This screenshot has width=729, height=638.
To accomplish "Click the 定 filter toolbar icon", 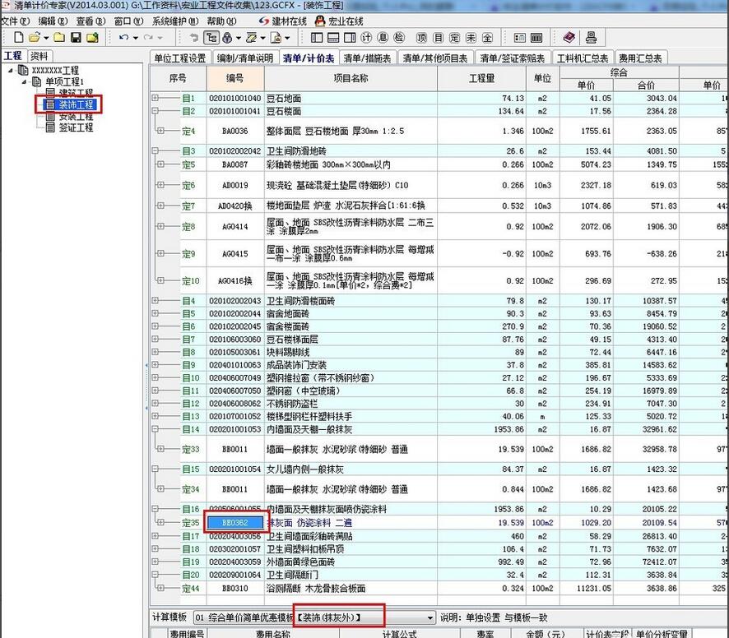I will tap(455, 38).
